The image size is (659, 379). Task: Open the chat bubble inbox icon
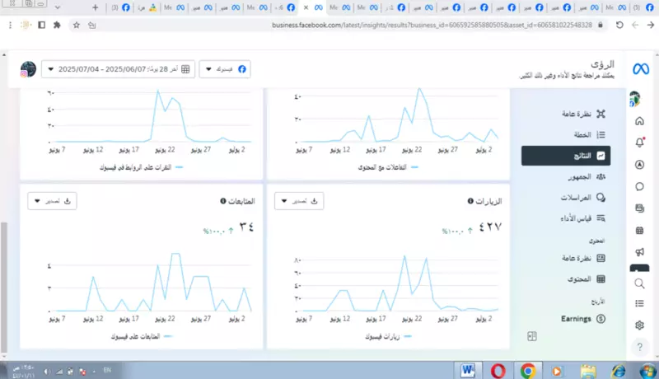[639, 186]
